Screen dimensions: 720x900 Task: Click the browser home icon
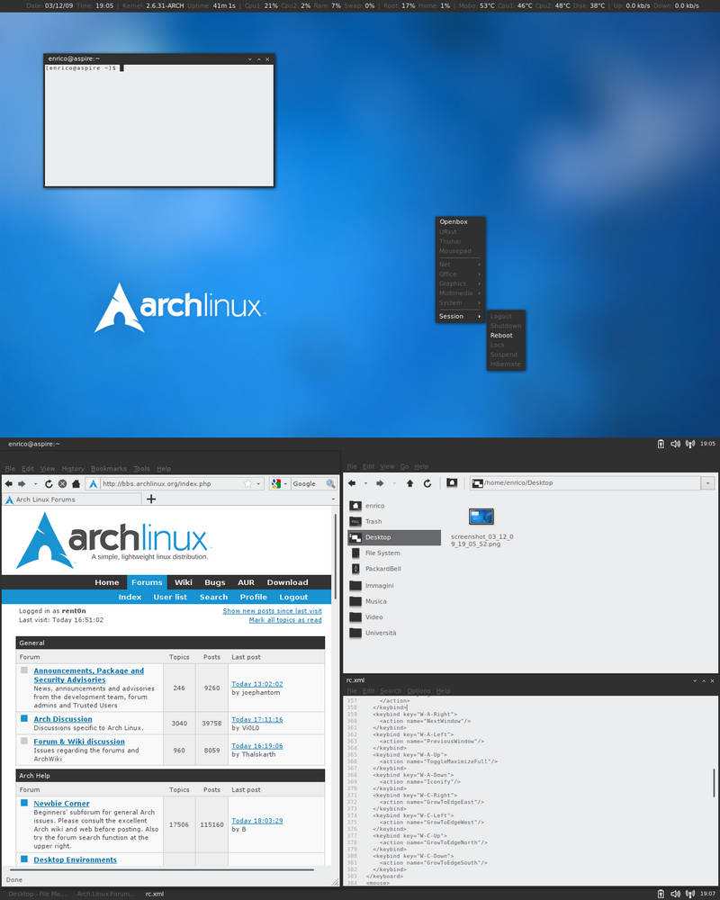[76, 483]
